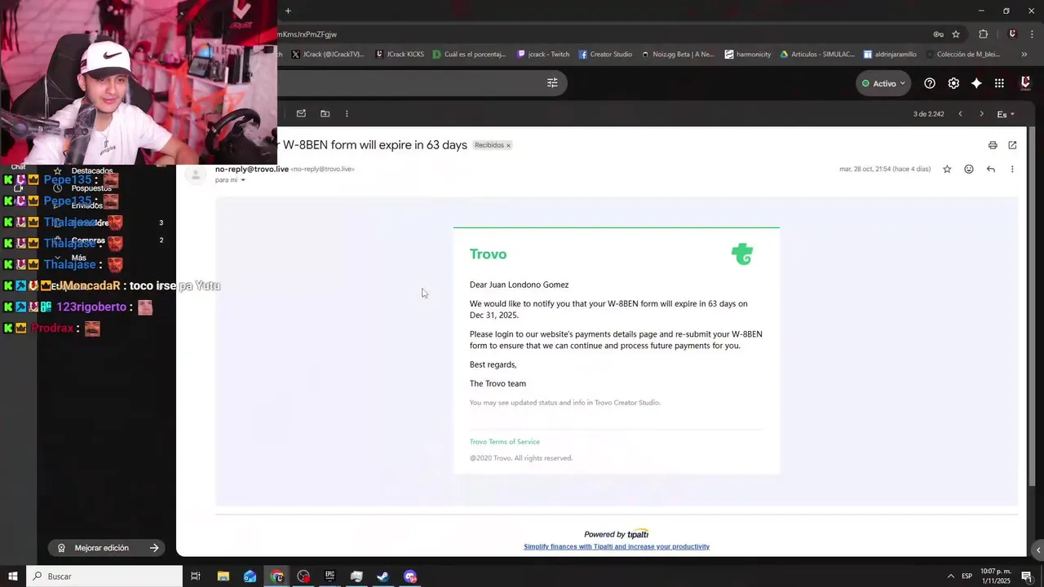This screenshot has width=1044, height=587.
Task: Open Articulos - SIMULAC... bookmark
Action: pos(817,55)
